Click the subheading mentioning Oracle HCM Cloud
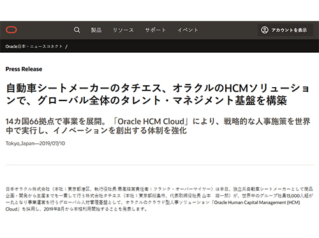The image size is (319, 238). point(158,126)
